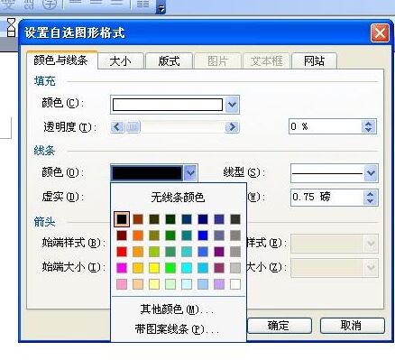This screenshot has height=360, width=395.
Task: Pick the purple violet swatch
Action: [219, 252]
